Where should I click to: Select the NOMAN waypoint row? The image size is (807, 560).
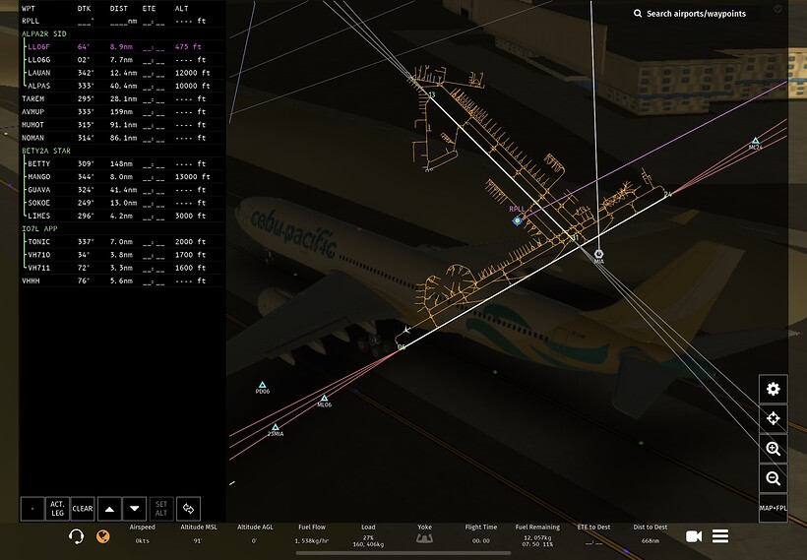click(122, 138)
